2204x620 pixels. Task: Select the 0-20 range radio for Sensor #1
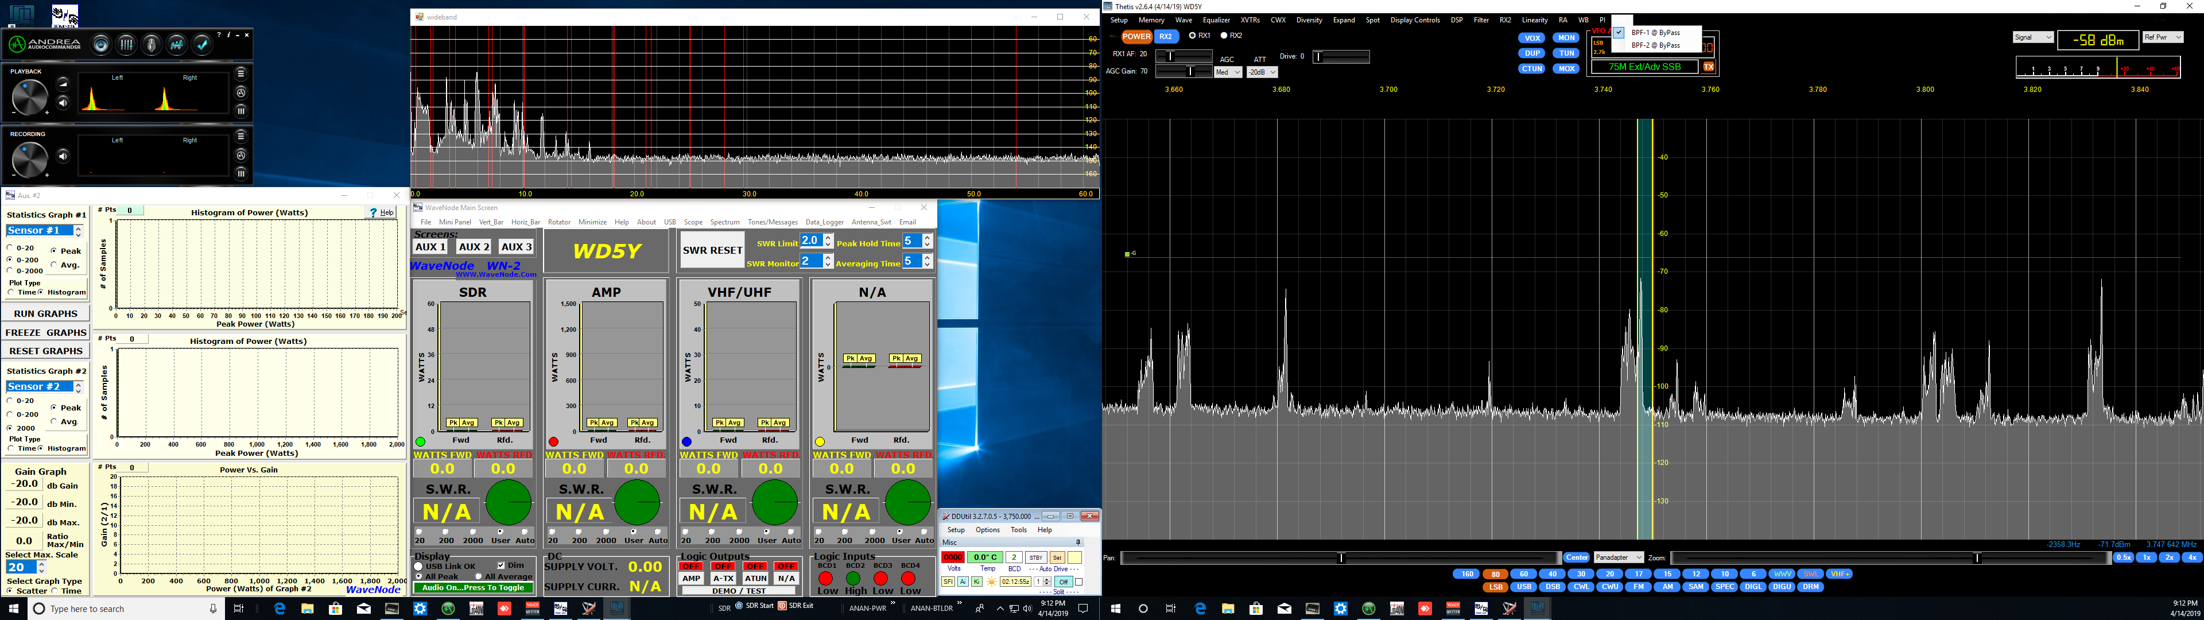point(9,249)
